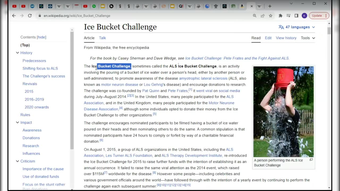
Task: Click the languages translate icon
Action: [x=281, y=27]
